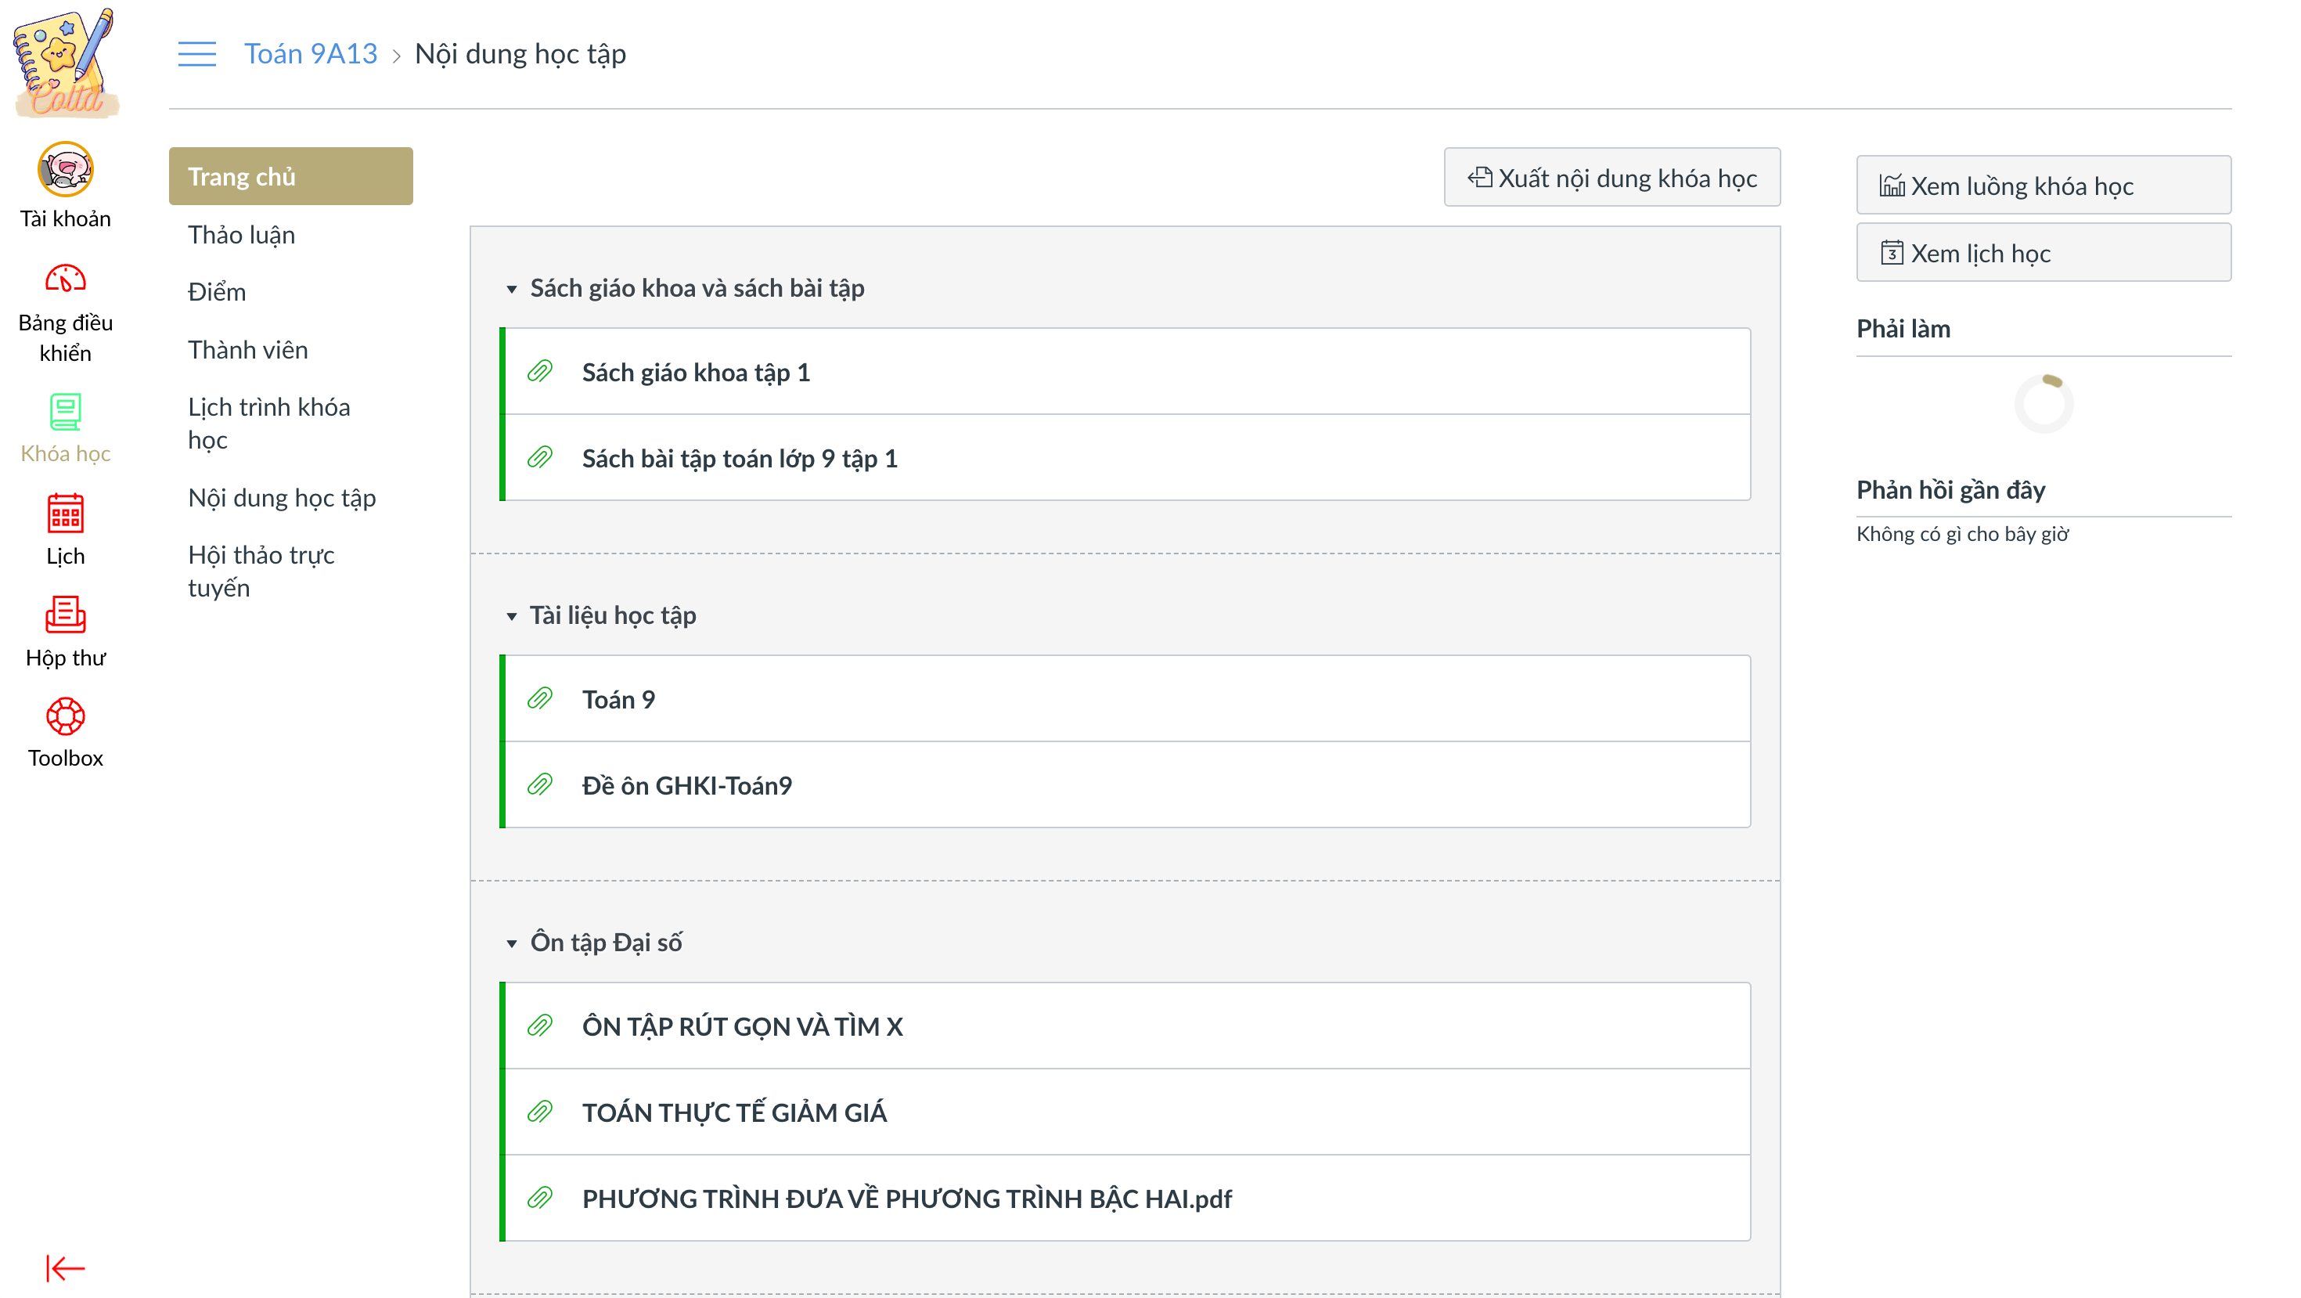The height and width of the screenshot is (1298, 2301).
Task: Click the Xem lịch học button
Action: pyautogui.click(x=2043, y=254)
